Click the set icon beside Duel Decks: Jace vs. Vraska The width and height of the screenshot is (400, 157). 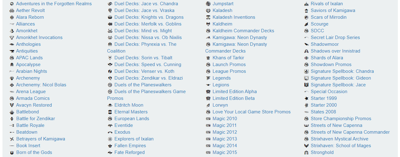coord(110,10)
